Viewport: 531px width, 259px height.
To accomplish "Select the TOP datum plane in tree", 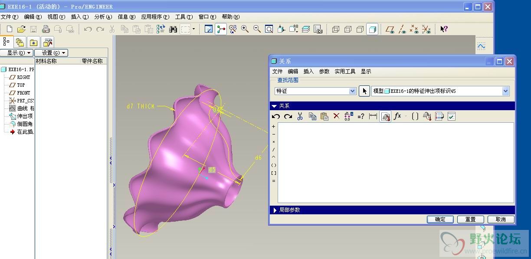I will [17, 85].
